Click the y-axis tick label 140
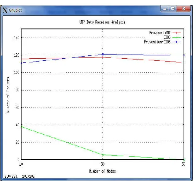 [17, 38]
